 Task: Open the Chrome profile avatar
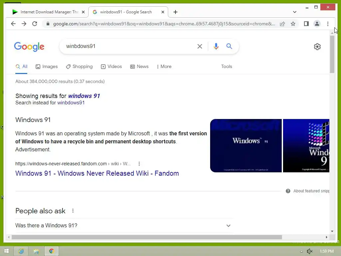[317, 24]
